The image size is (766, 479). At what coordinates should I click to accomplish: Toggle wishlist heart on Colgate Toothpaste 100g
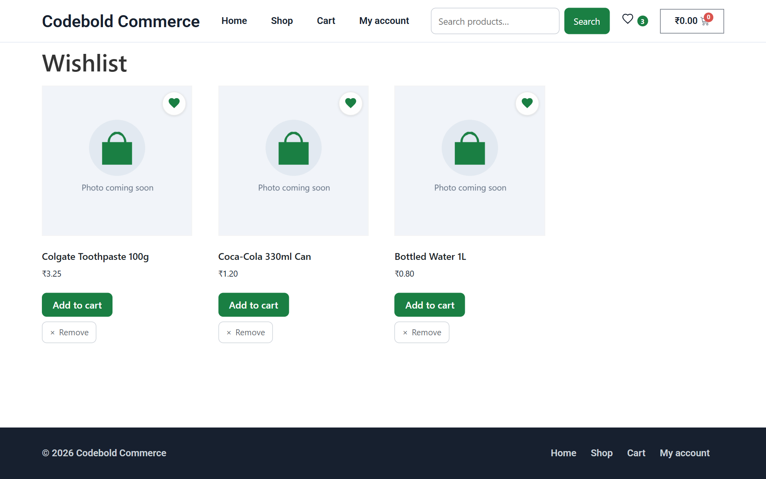click(174, 103)
